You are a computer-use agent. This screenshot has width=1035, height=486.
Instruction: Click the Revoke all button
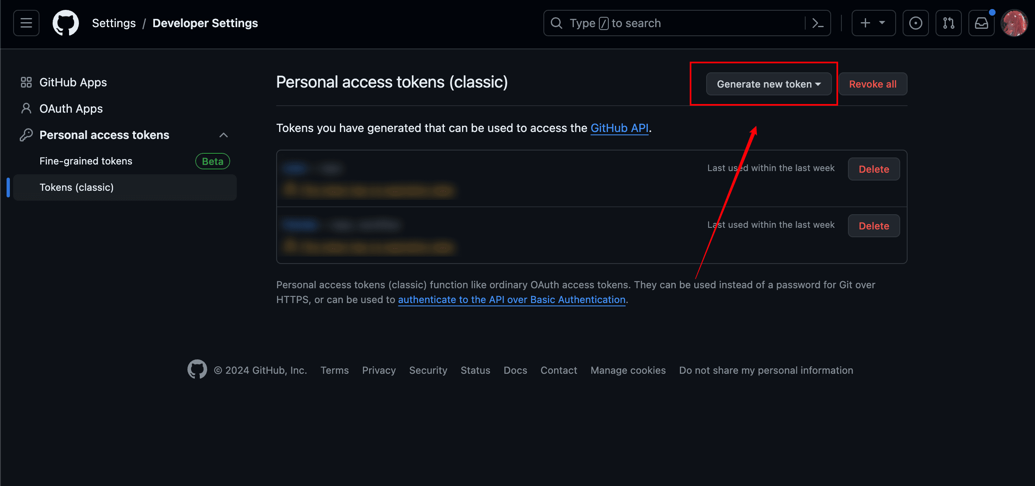click(873, 84)
